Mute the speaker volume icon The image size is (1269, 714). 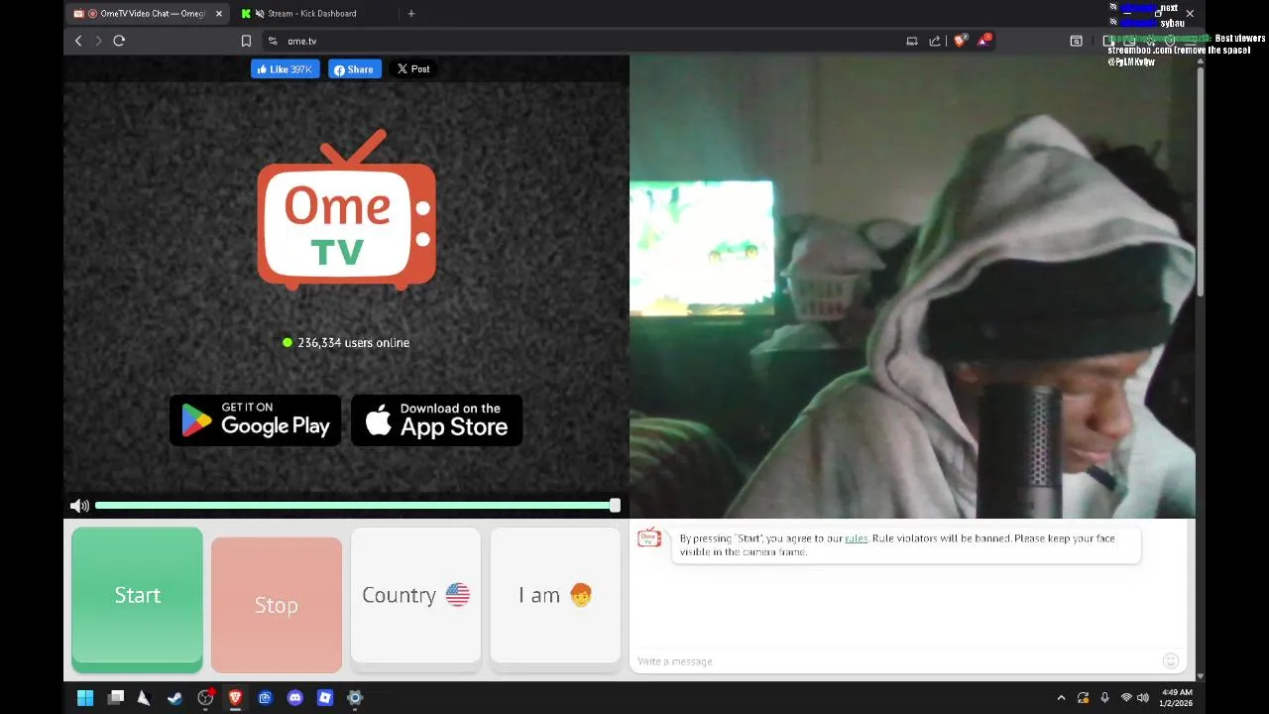(79, 506)
